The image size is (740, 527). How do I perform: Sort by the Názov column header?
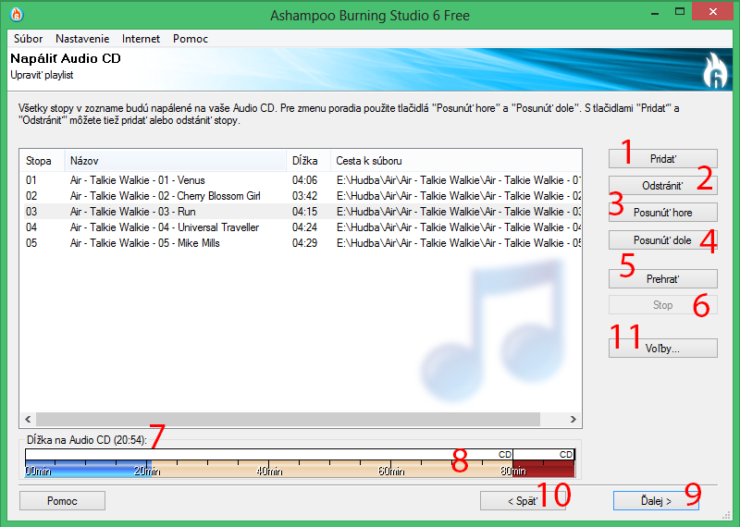tap(176, 161)
